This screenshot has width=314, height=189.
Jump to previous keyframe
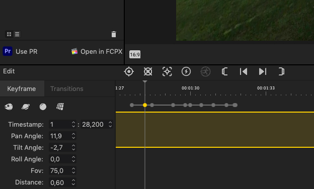(244, 71)
